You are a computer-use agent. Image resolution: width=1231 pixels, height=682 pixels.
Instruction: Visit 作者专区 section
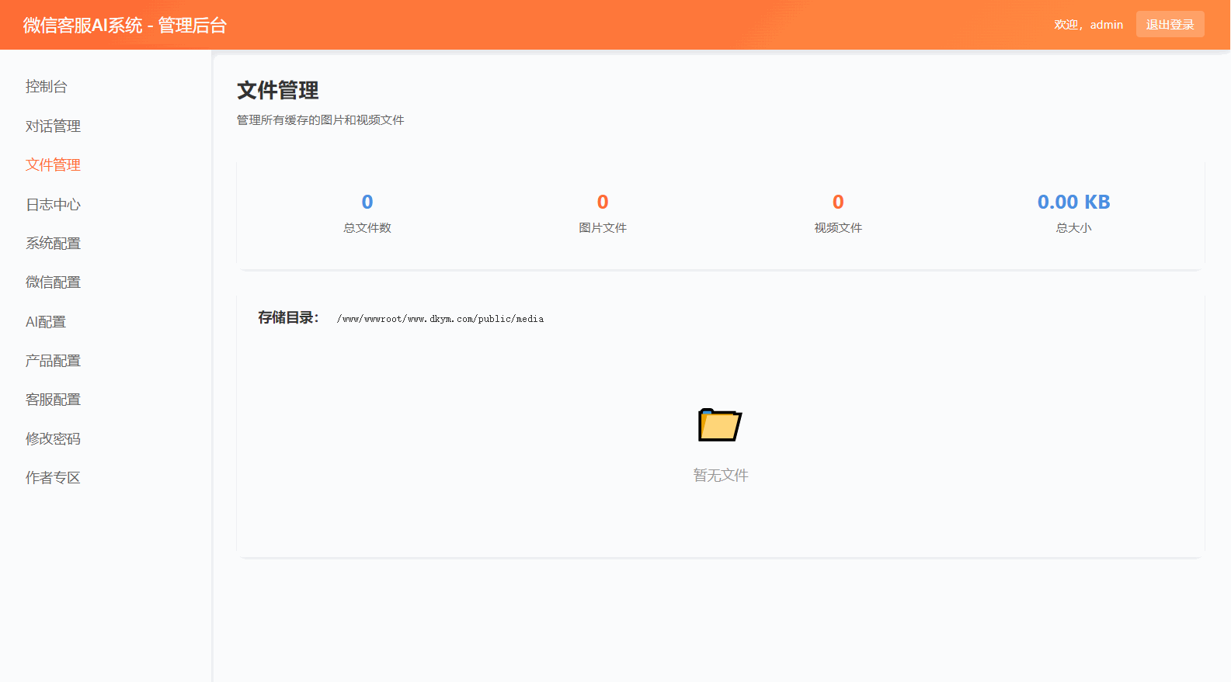click(53, 478)
